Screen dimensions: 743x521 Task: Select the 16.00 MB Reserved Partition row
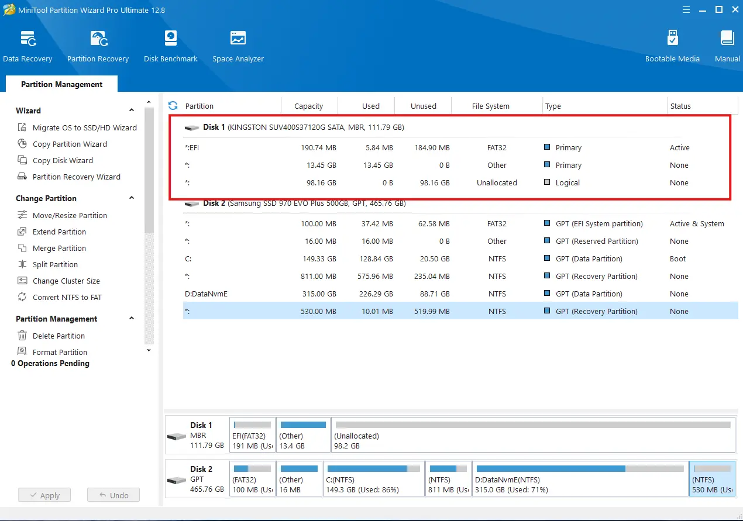point(460,241)
